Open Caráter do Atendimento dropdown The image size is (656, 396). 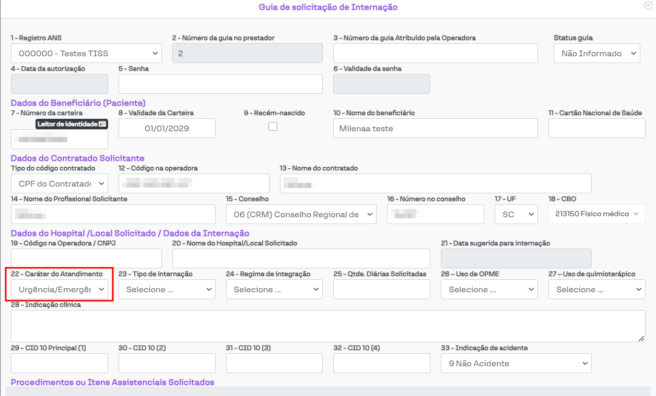pos(59,289)
